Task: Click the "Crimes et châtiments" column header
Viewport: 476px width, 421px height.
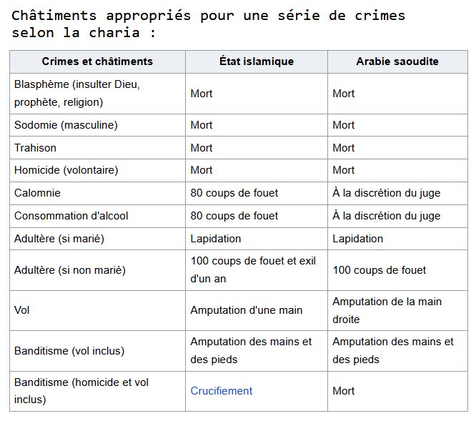Action: click(x=97, y=61)
